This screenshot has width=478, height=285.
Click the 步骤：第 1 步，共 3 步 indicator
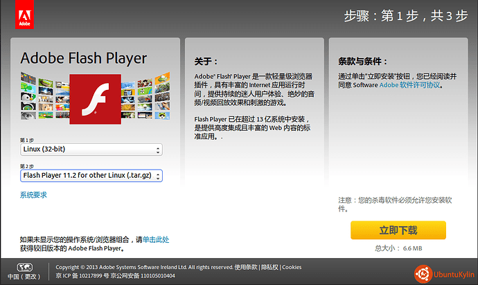click(405, 17)
